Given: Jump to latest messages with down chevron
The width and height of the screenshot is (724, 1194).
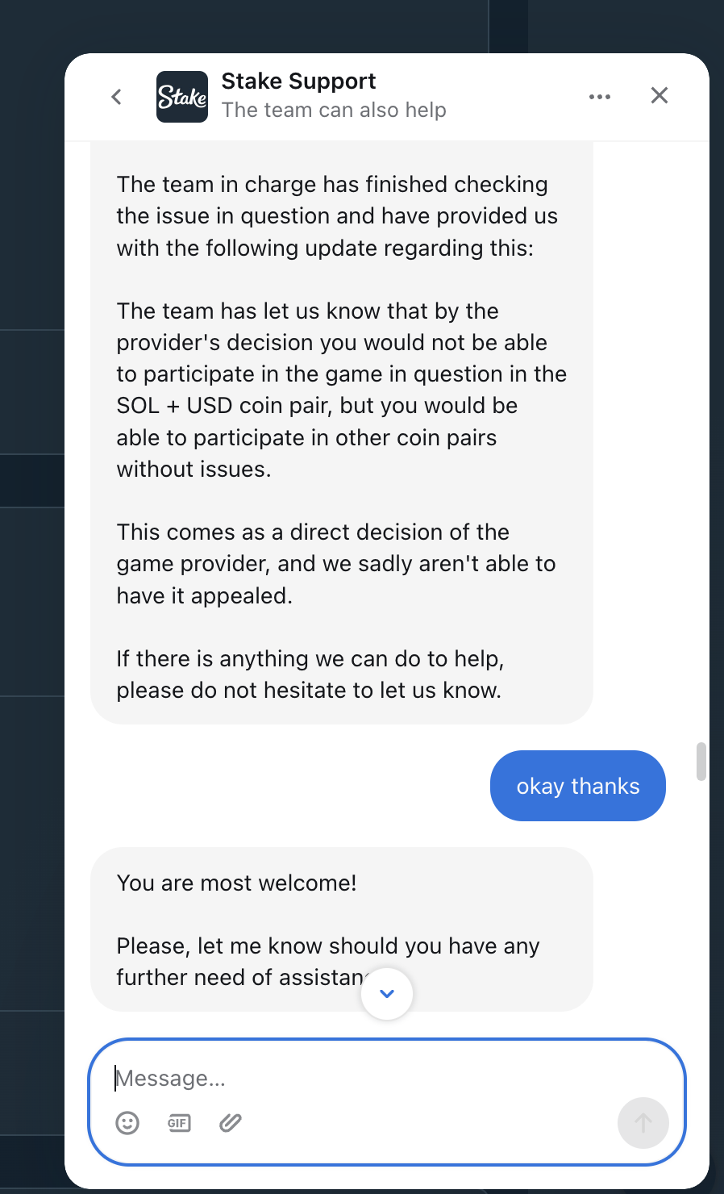Looking at the screenshot, I should pyautogui.click(x=387, y=994).
